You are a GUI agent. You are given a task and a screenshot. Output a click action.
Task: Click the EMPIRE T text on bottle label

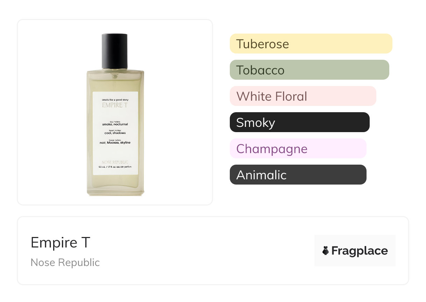click(115, 105)
